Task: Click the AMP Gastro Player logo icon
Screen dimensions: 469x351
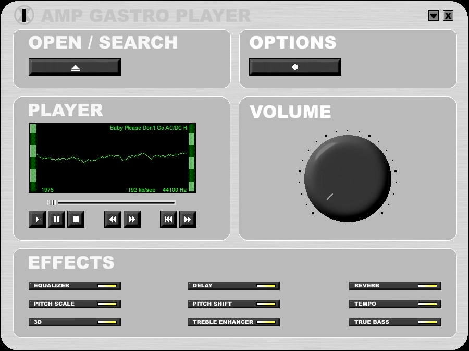Action: [x=24, y=15]
